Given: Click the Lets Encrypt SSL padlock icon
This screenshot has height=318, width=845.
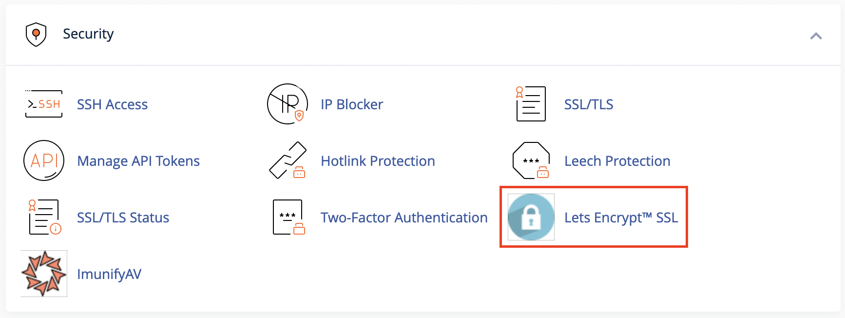Looking at the screenshot, I should point(531,217).
